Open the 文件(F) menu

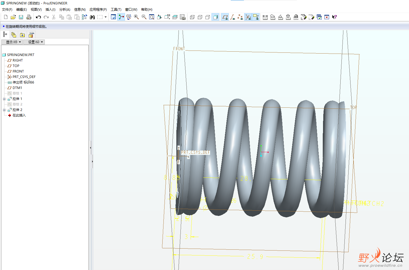(x=7, y=10)
